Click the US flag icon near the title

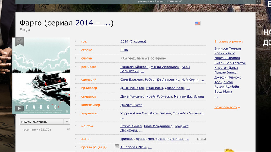[x=197, y=23]
